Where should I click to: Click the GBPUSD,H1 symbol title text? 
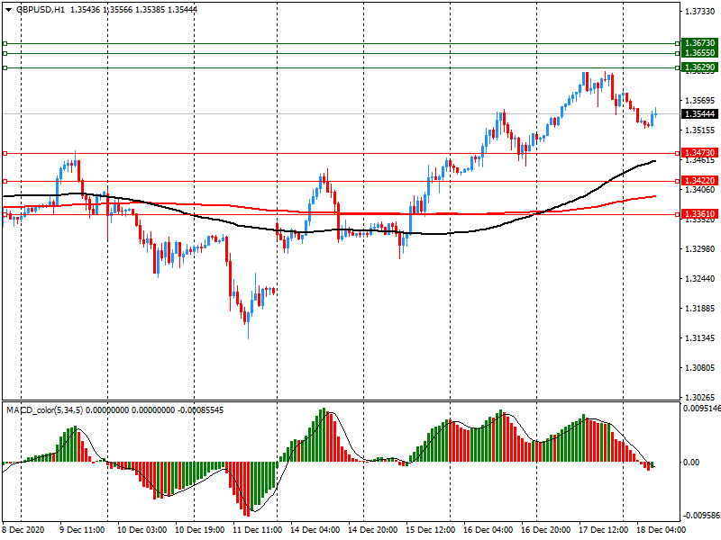pos(40,9)
